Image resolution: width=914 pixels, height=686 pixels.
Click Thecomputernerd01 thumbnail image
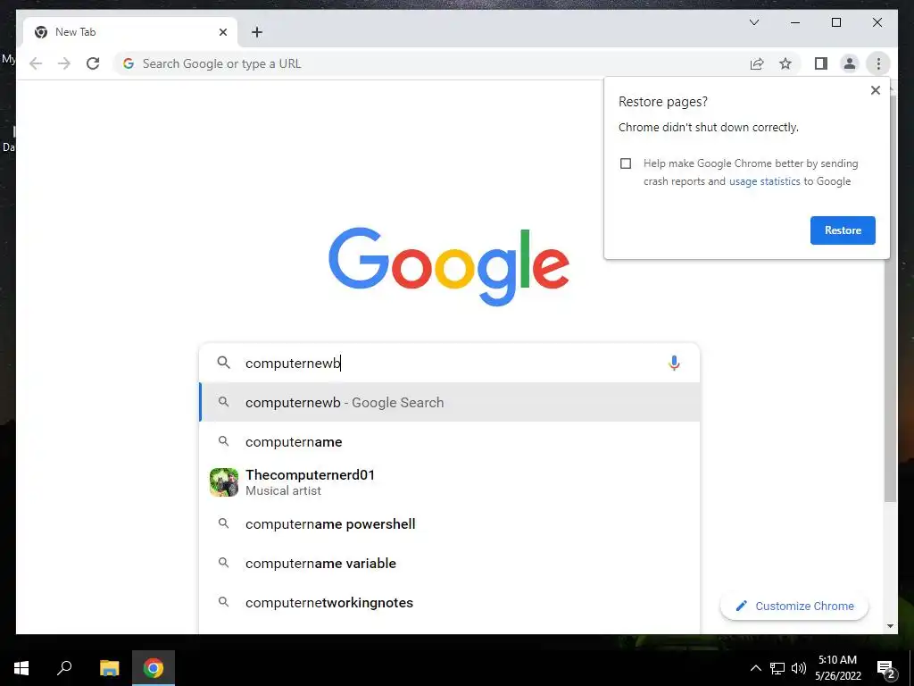224,482
